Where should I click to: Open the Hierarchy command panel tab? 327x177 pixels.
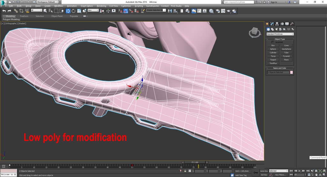277,24
